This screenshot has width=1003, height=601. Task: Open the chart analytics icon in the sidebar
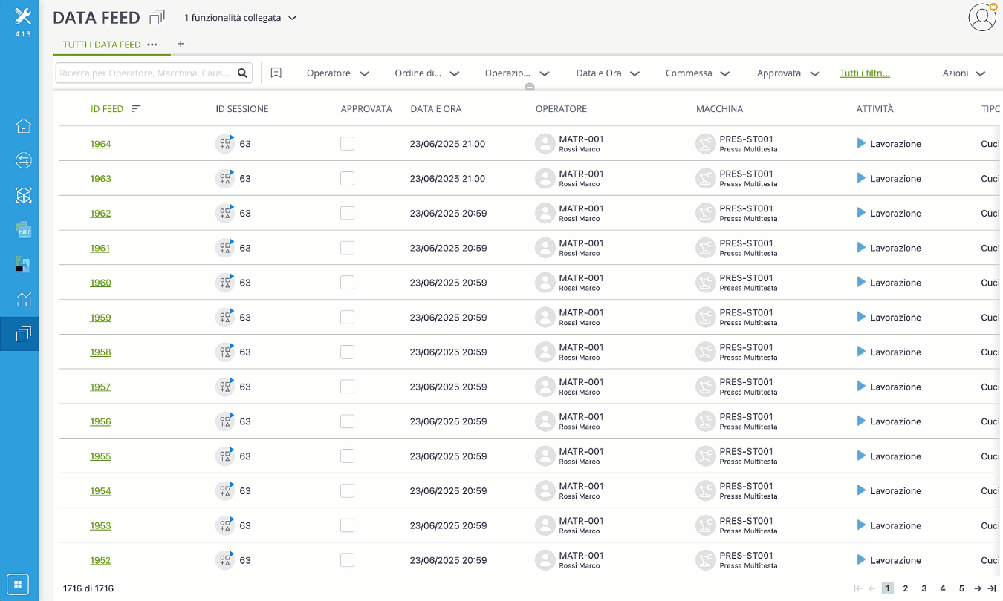coord(23,299)
